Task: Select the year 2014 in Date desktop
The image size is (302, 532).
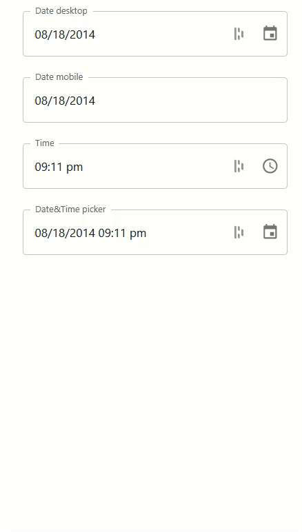Action: click(83, 34)
